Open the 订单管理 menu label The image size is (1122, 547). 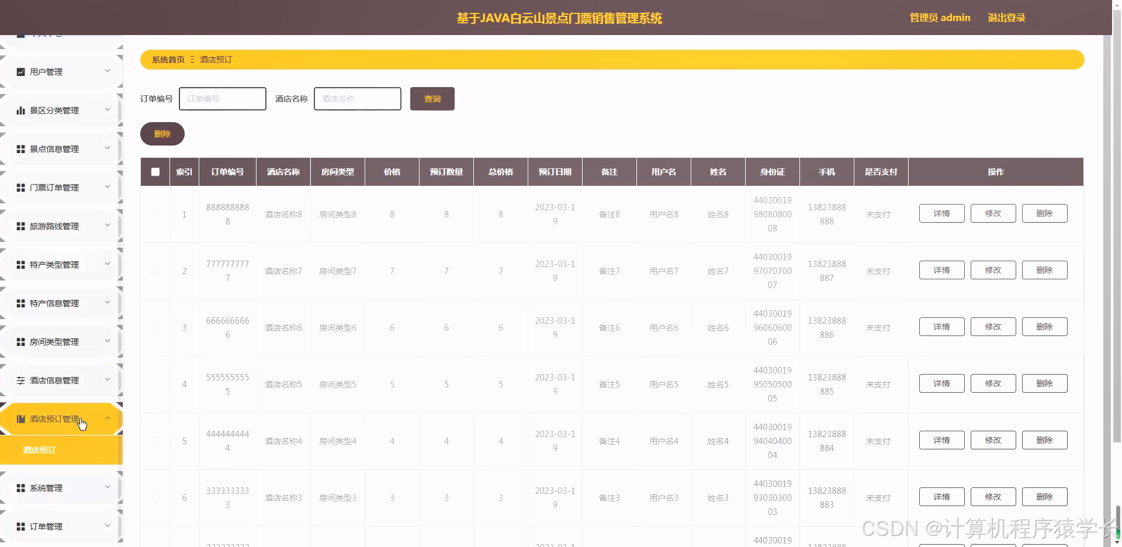(46, 527)
